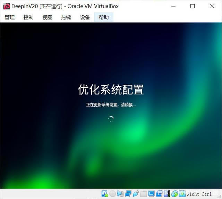This screenshot has height=199, width=222.
Task: Click the DeepinV20 VirtualBox title bar icon
Action: coord(7,6)
